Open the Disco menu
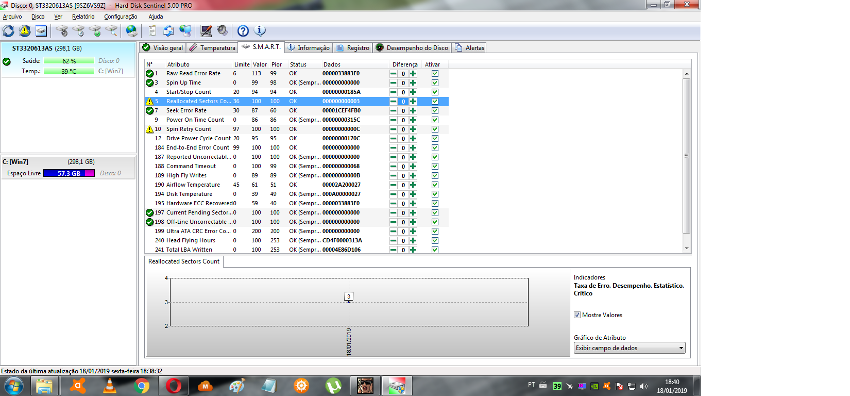Viewport: 850px width, 396px height. 38,16
